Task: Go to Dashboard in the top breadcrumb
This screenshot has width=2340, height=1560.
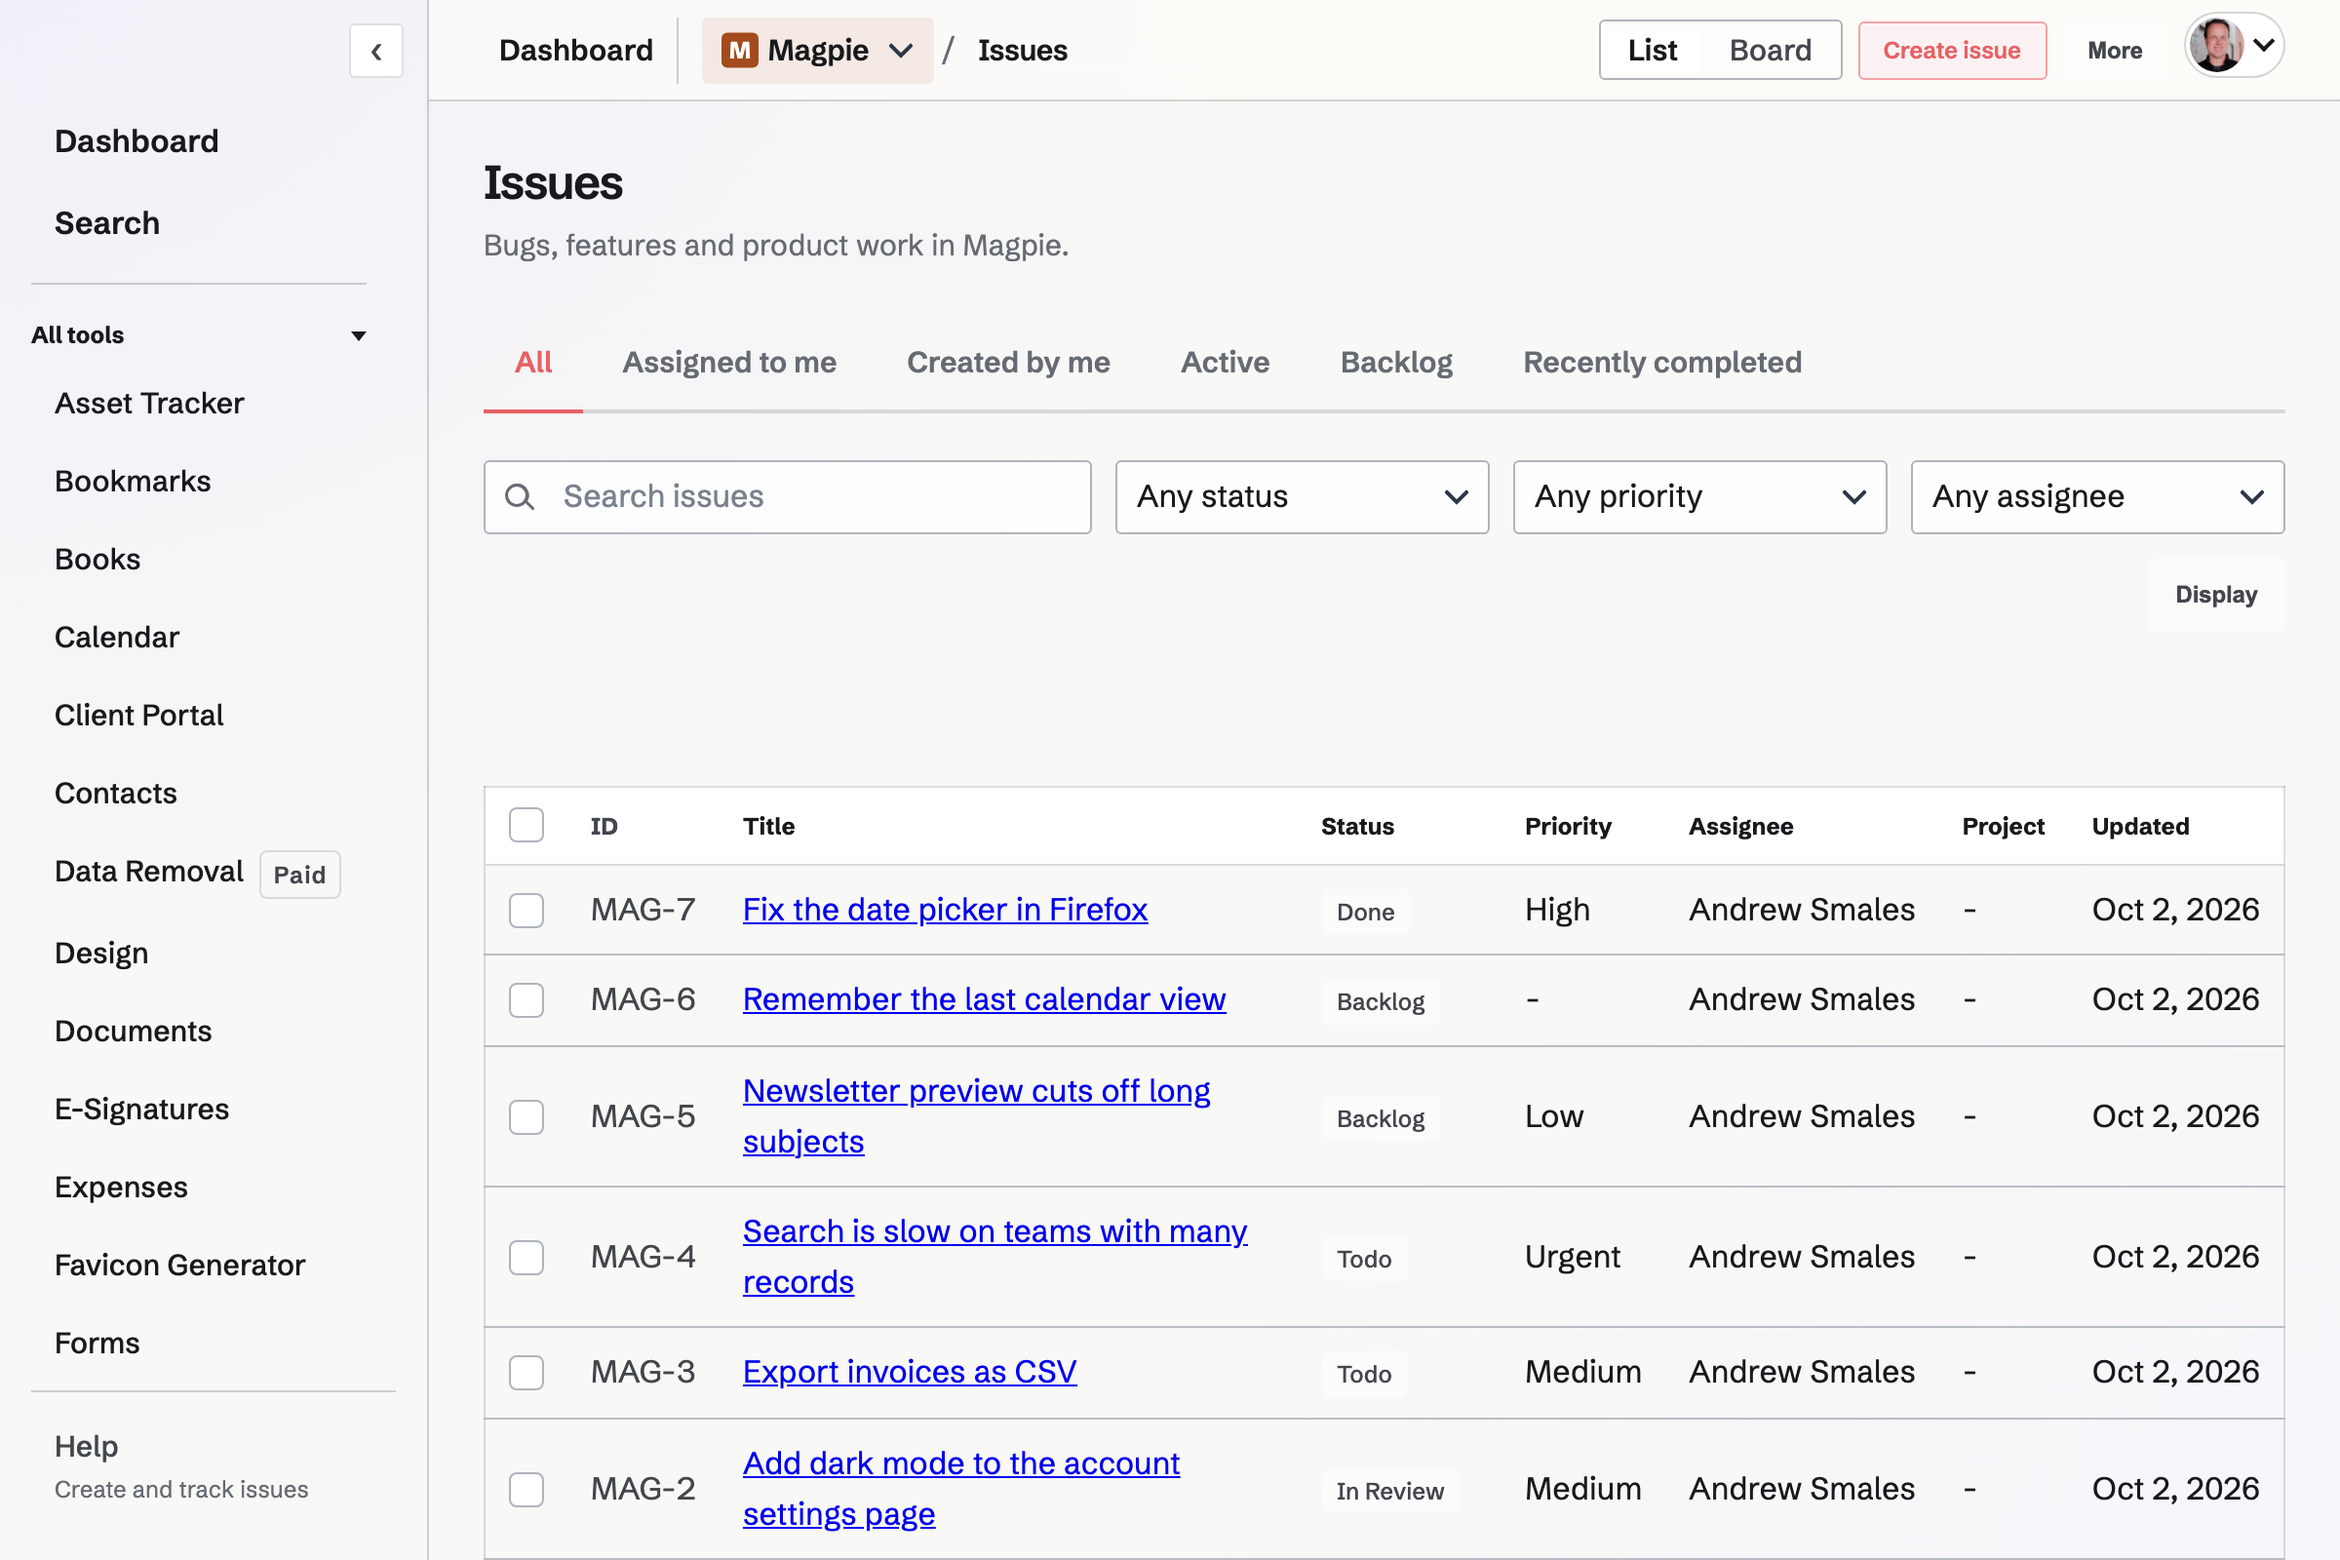Action: click(x=576, y=50)
